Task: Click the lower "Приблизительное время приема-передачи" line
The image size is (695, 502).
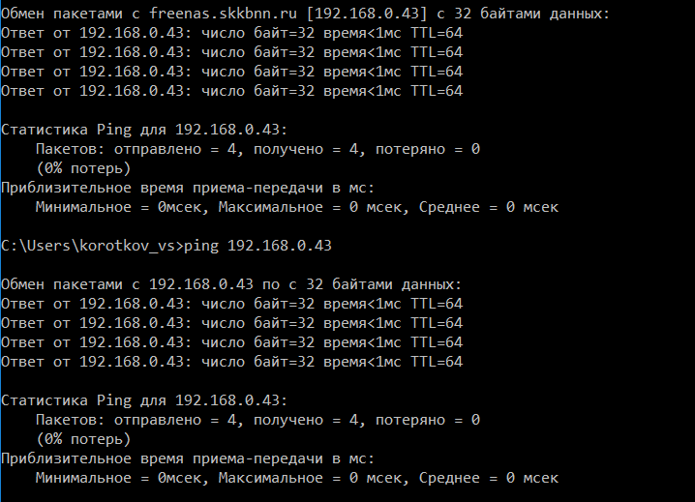Action: pyautogui.click(x=188, y=458)
